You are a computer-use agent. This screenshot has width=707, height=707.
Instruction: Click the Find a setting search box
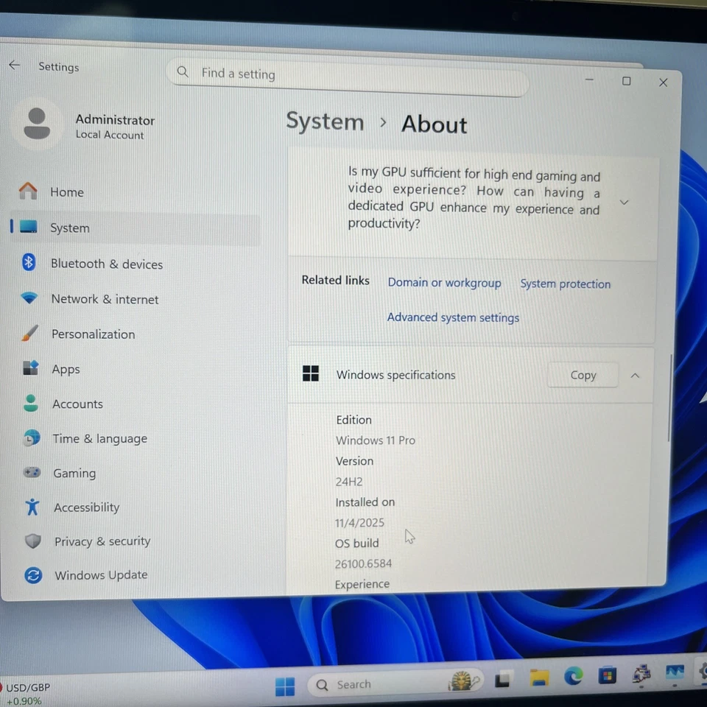[x=348, y=77]
